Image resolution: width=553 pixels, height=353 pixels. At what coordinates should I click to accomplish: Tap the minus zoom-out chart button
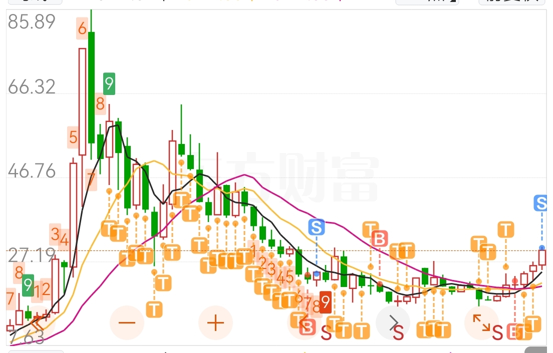point(127,322)
